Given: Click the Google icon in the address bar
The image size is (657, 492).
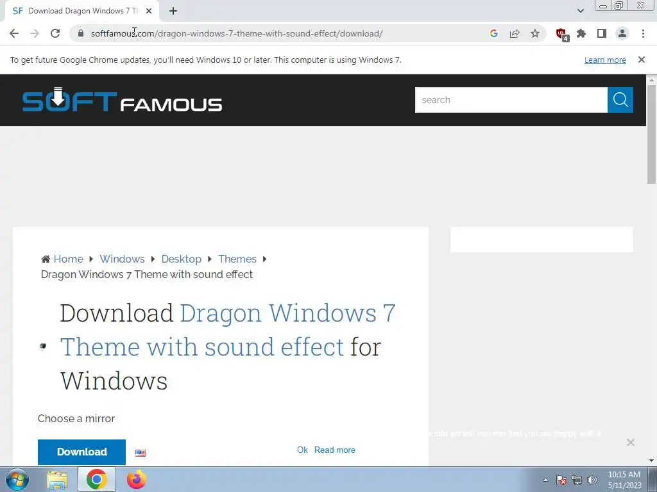Looking at the screenshot, I should (x=494, y=33).
